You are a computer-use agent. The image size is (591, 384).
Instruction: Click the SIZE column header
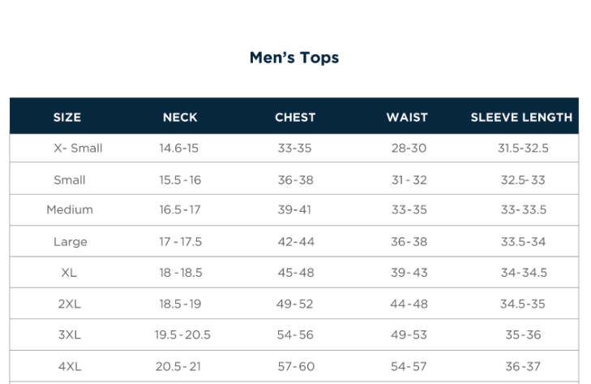pos(67,117)
